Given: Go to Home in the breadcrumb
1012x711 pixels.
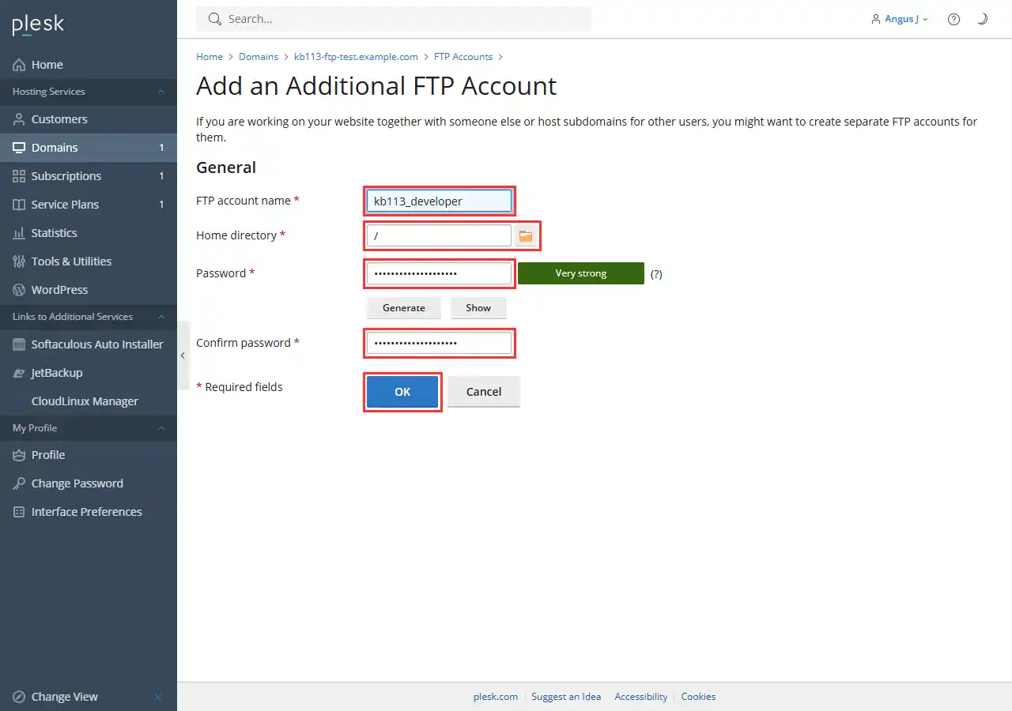Looking at the screenshot, I should pyautogui.click(x=210, y=57).
